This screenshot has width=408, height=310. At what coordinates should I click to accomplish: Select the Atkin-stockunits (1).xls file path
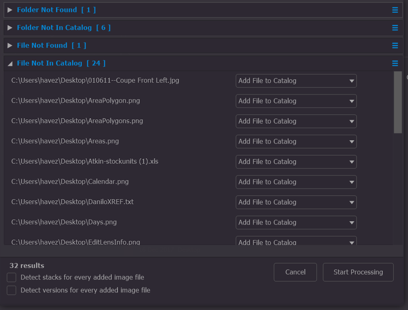(x=85, y=162)
